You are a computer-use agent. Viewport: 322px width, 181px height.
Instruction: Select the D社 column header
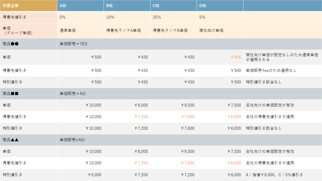pyautogui.click(x=220, y=6)
